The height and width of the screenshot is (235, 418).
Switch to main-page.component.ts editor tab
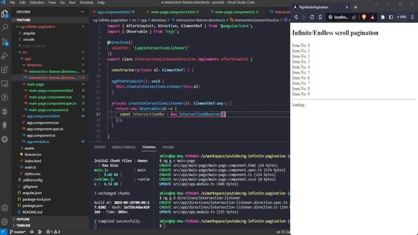[x=234, y=12]
